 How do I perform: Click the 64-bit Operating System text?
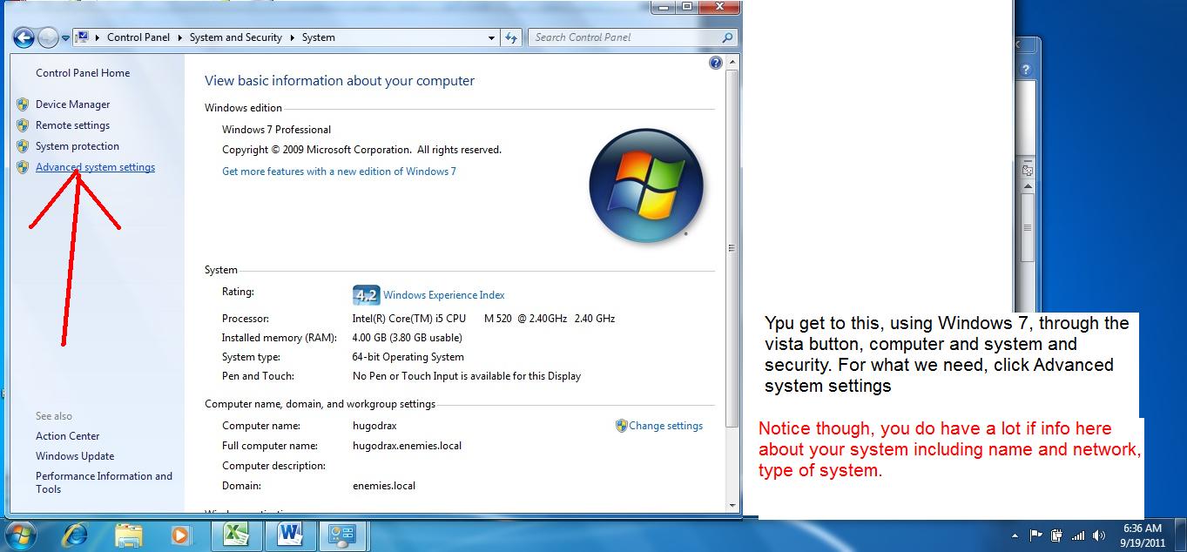[408, 357]
